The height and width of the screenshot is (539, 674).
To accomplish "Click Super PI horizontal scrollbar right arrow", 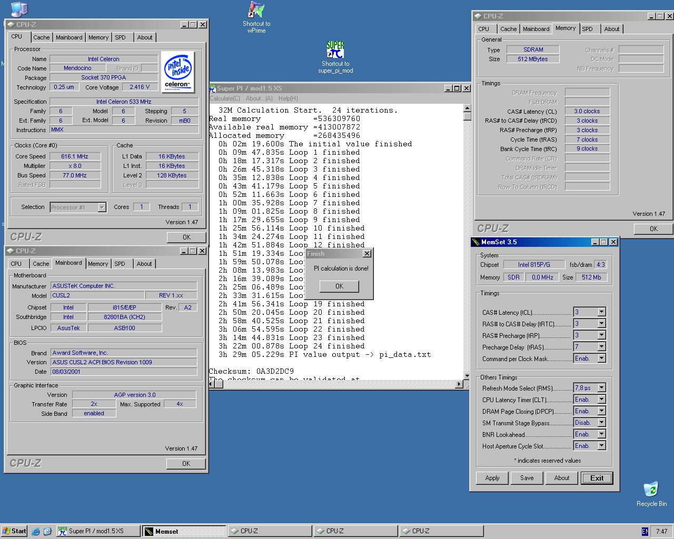I will 459,384.
